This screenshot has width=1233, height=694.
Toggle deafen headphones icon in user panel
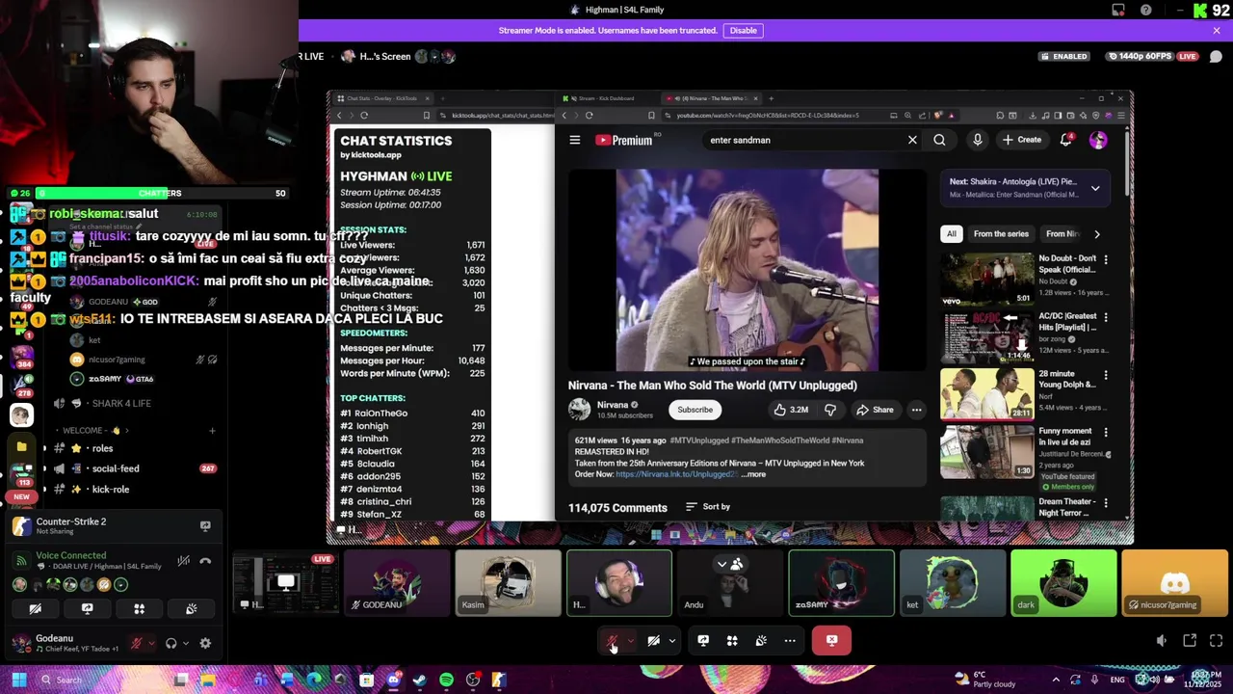[171, 643]
